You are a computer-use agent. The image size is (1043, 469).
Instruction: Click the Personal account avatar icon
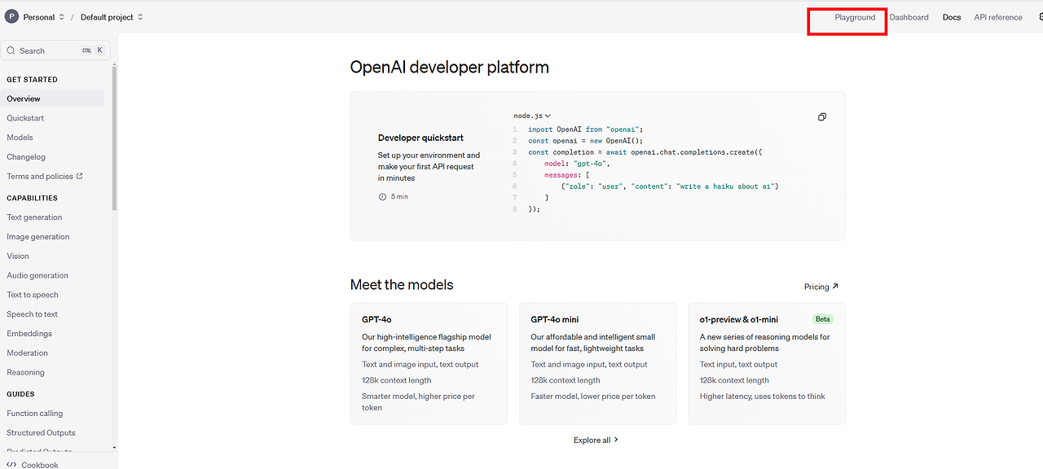(11, 17)
